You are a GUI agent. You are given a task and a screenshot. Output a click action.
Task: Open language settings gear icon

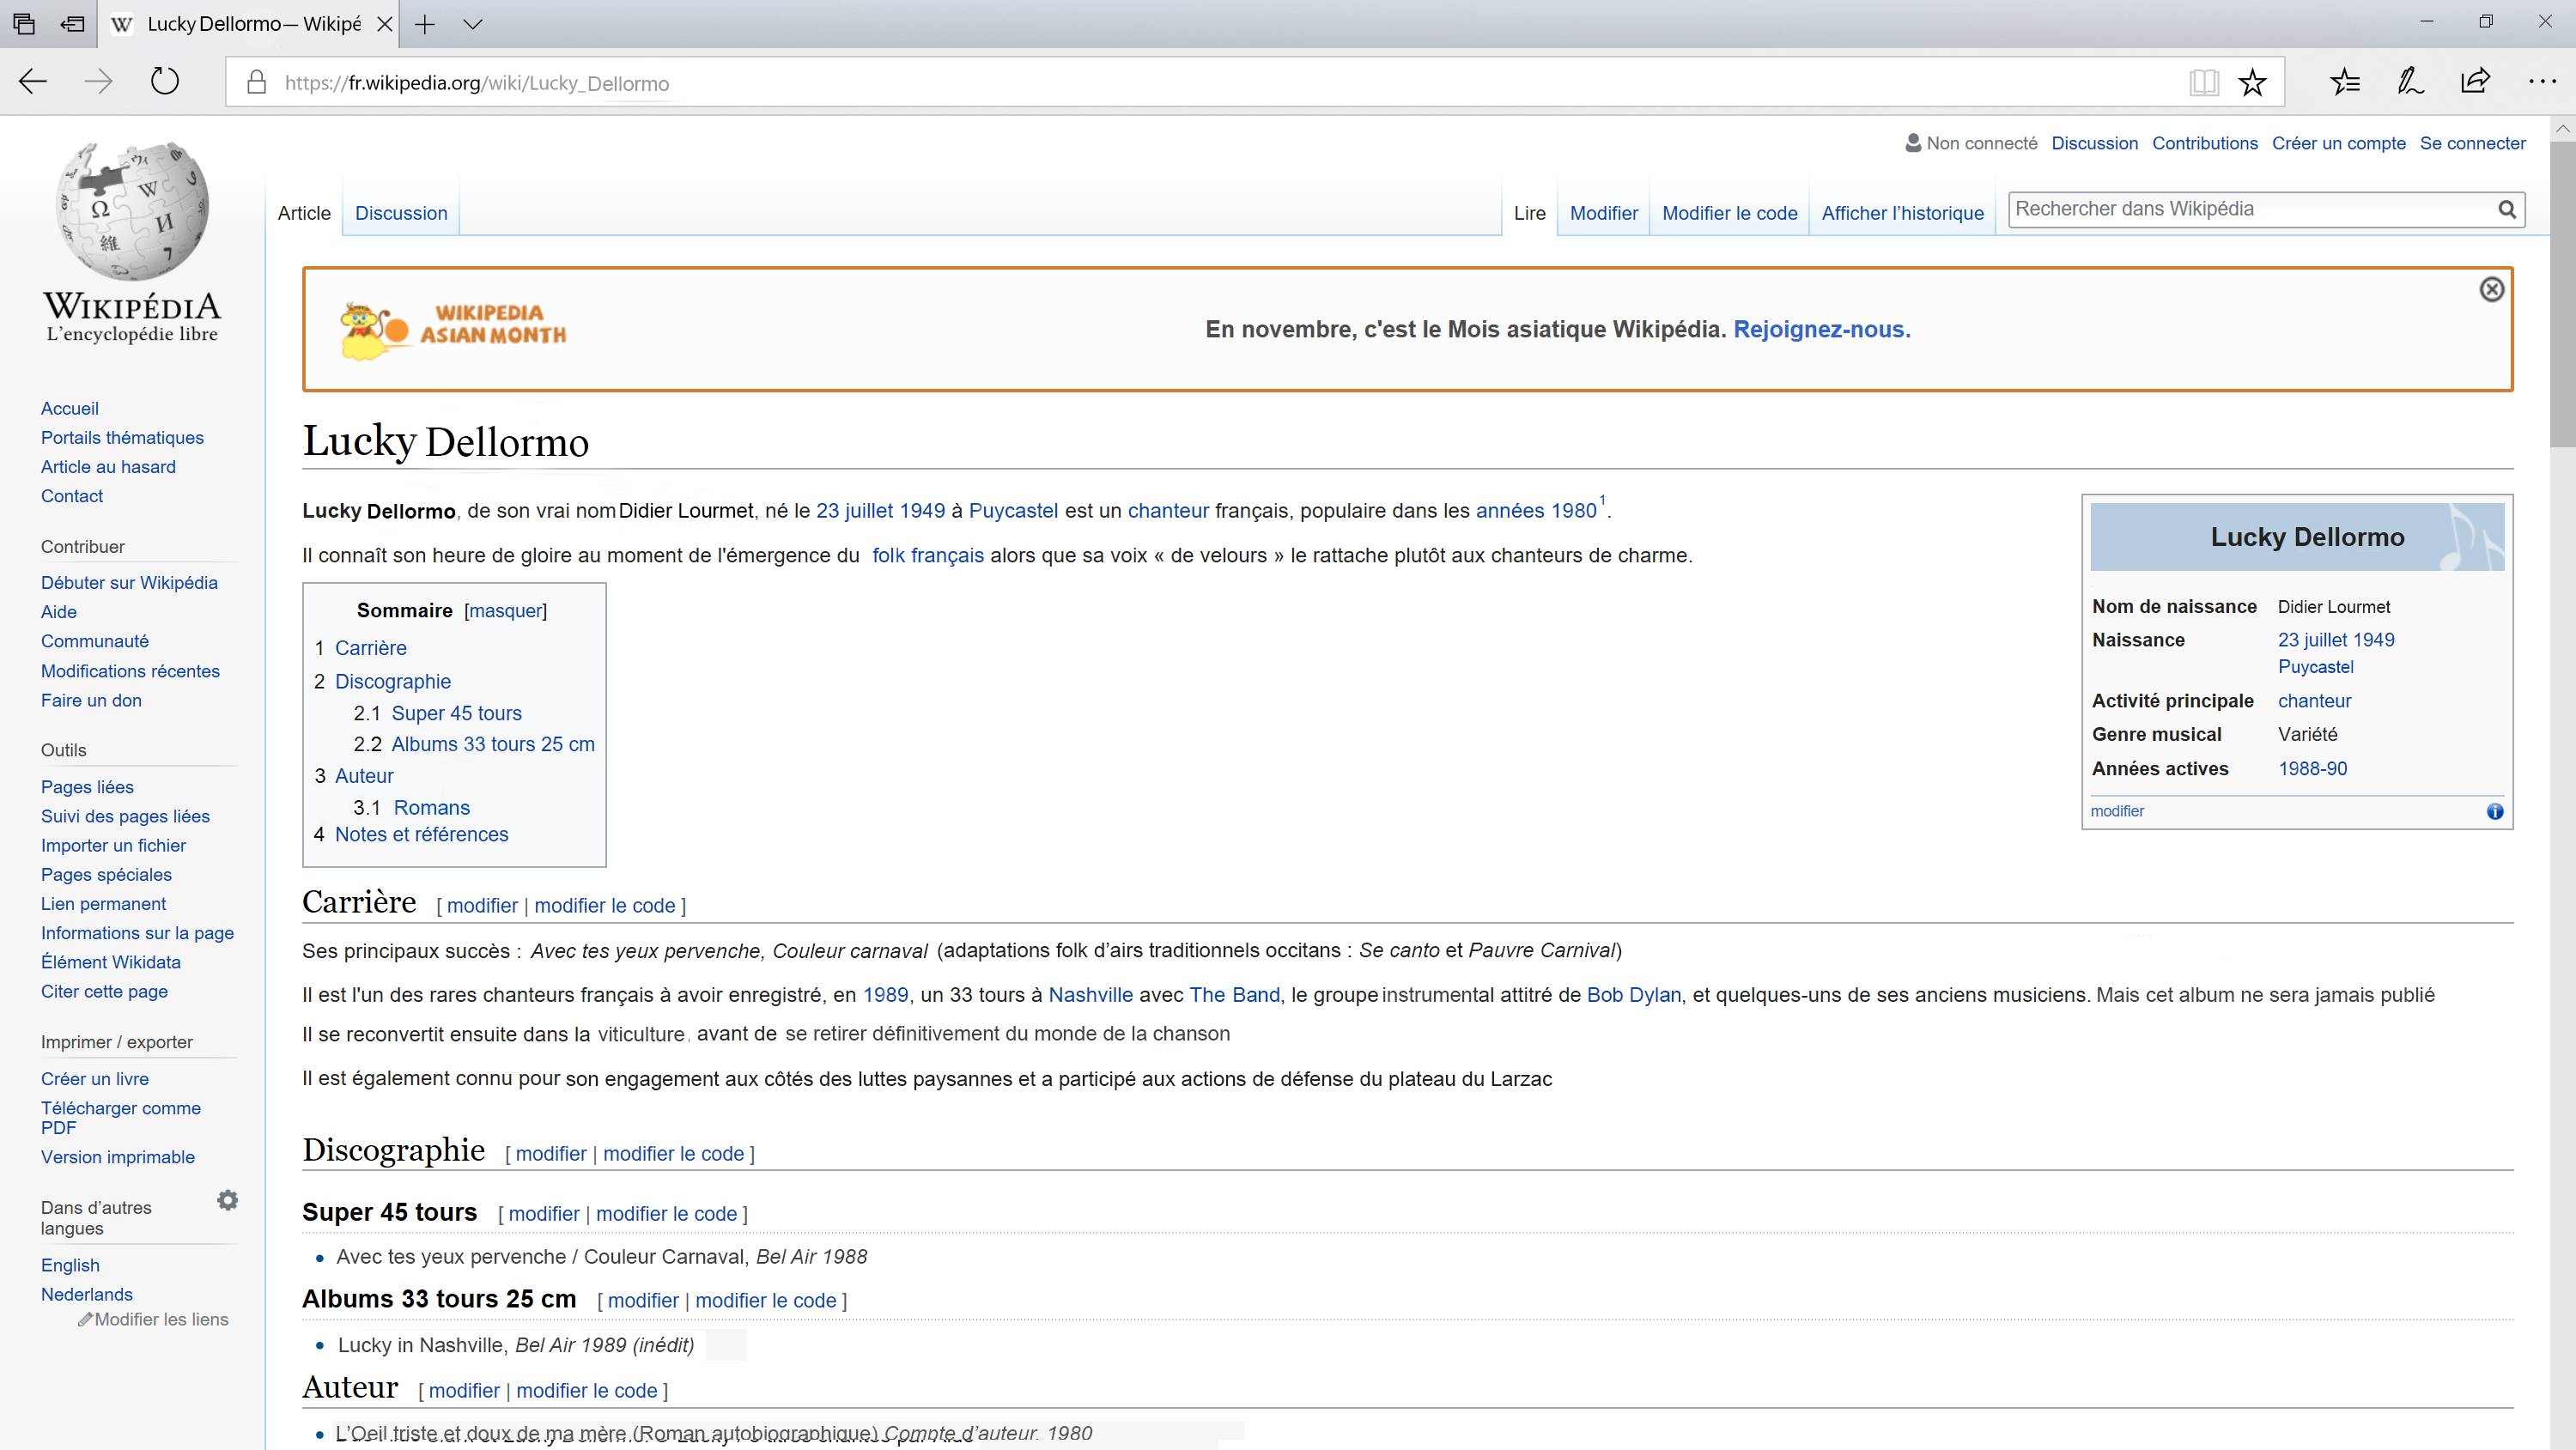pos(228,1200)
